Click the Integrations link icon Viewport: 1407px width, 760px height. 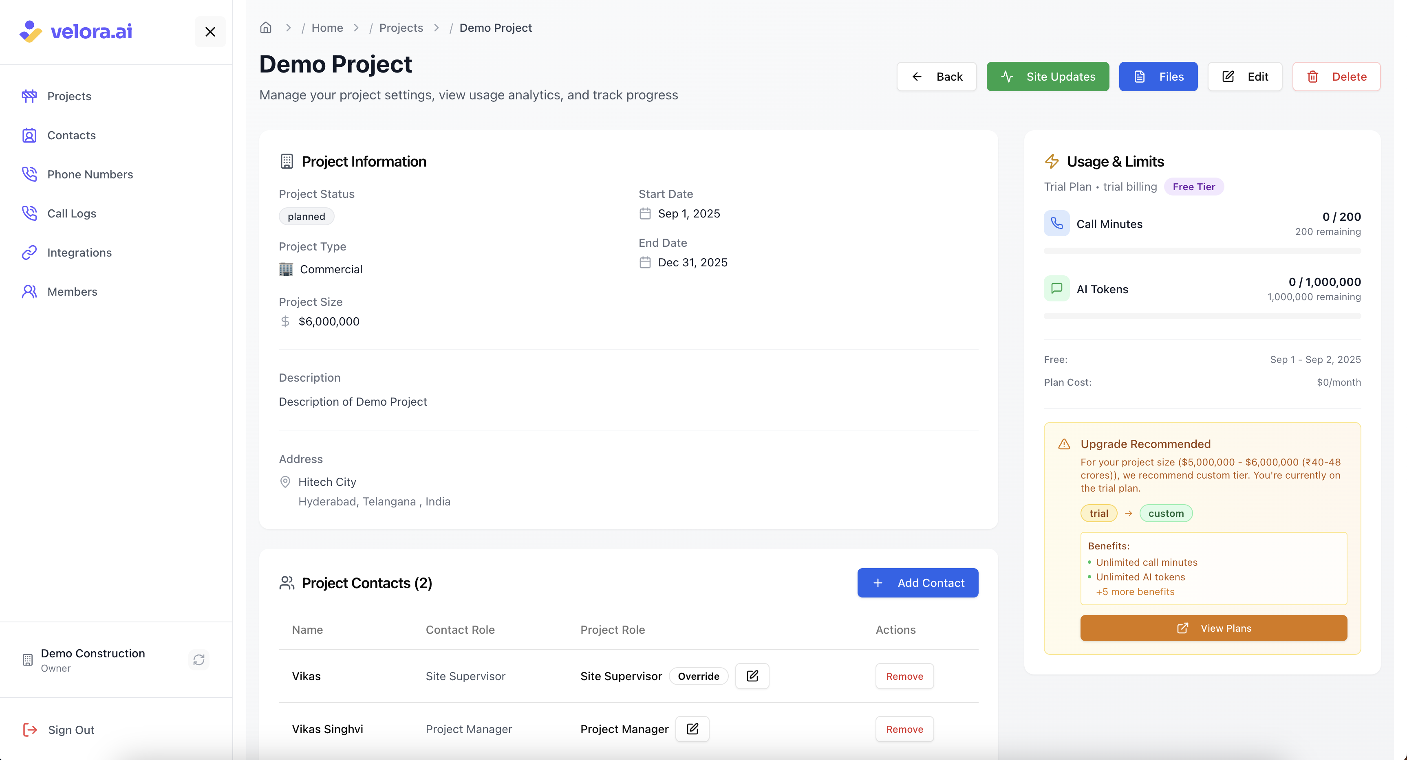click(29, 252)
